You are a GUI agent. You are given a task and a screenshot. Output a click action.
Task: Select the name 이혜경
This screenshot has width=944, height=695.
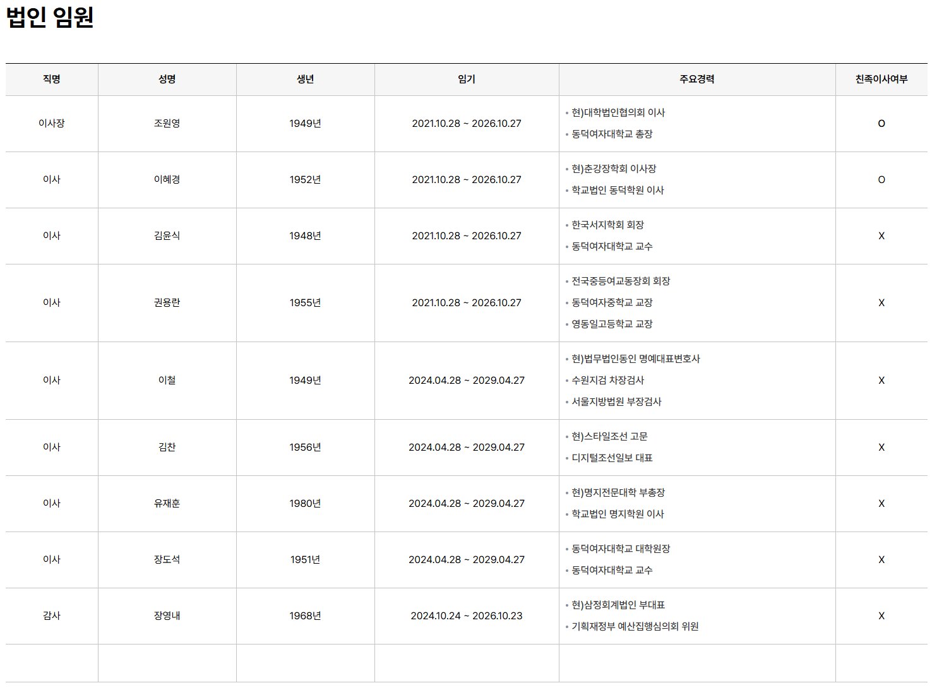point(167,180)
